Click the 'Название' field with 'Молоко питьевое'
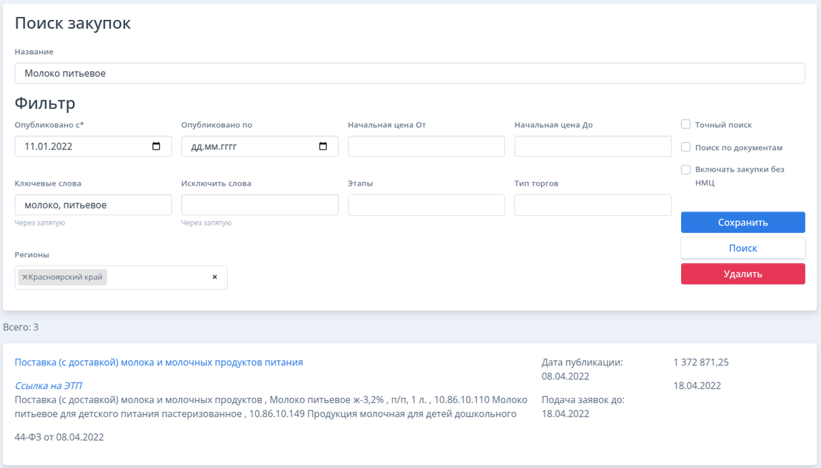This screenshot has width=821, height=468. 409,73
